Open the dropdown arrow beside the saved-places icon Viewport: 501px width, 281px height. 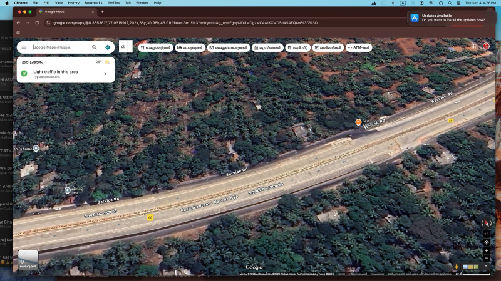[130, 47]
